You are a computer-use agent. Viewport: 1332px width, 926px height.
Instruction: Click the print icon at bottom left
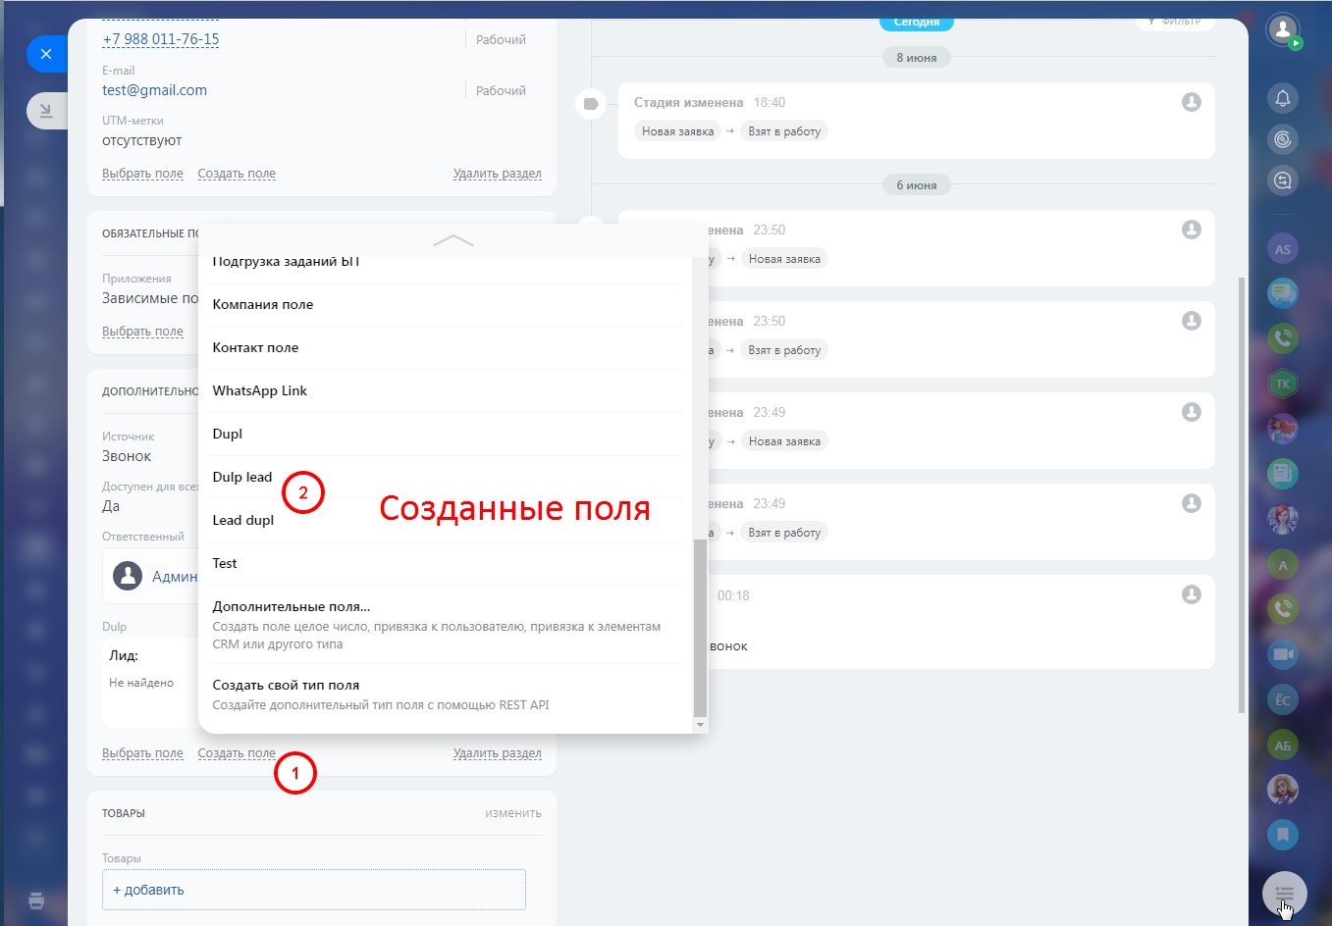[36, 900]
